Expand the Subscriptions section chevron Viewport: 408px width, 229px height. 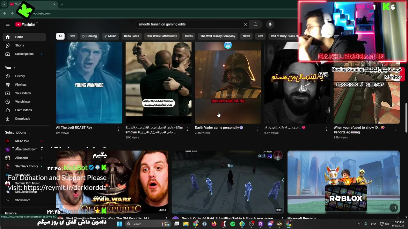[x=29, y=133]
